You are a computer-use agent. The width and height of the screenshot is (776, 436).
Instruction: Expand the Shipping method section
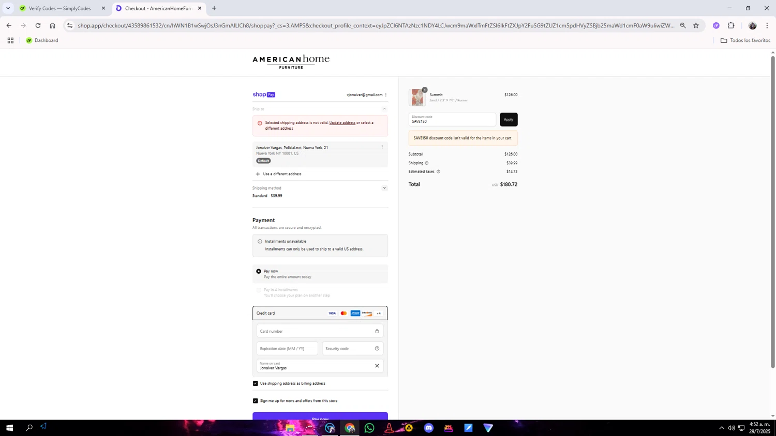384,188
